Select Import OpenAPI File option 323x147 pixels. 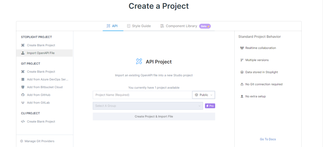coord(44,53)
